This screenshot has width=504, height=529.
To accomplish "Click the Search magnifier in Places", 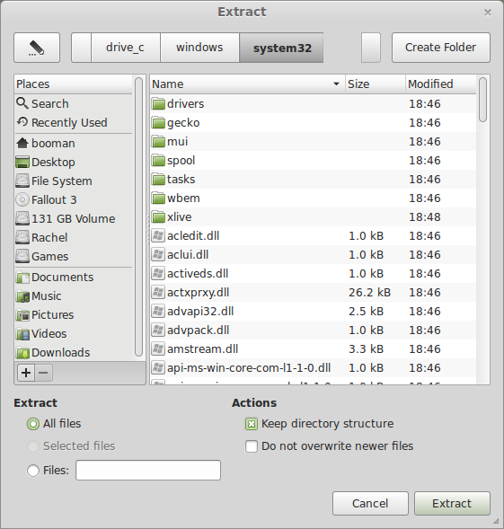I will point(22,103).
